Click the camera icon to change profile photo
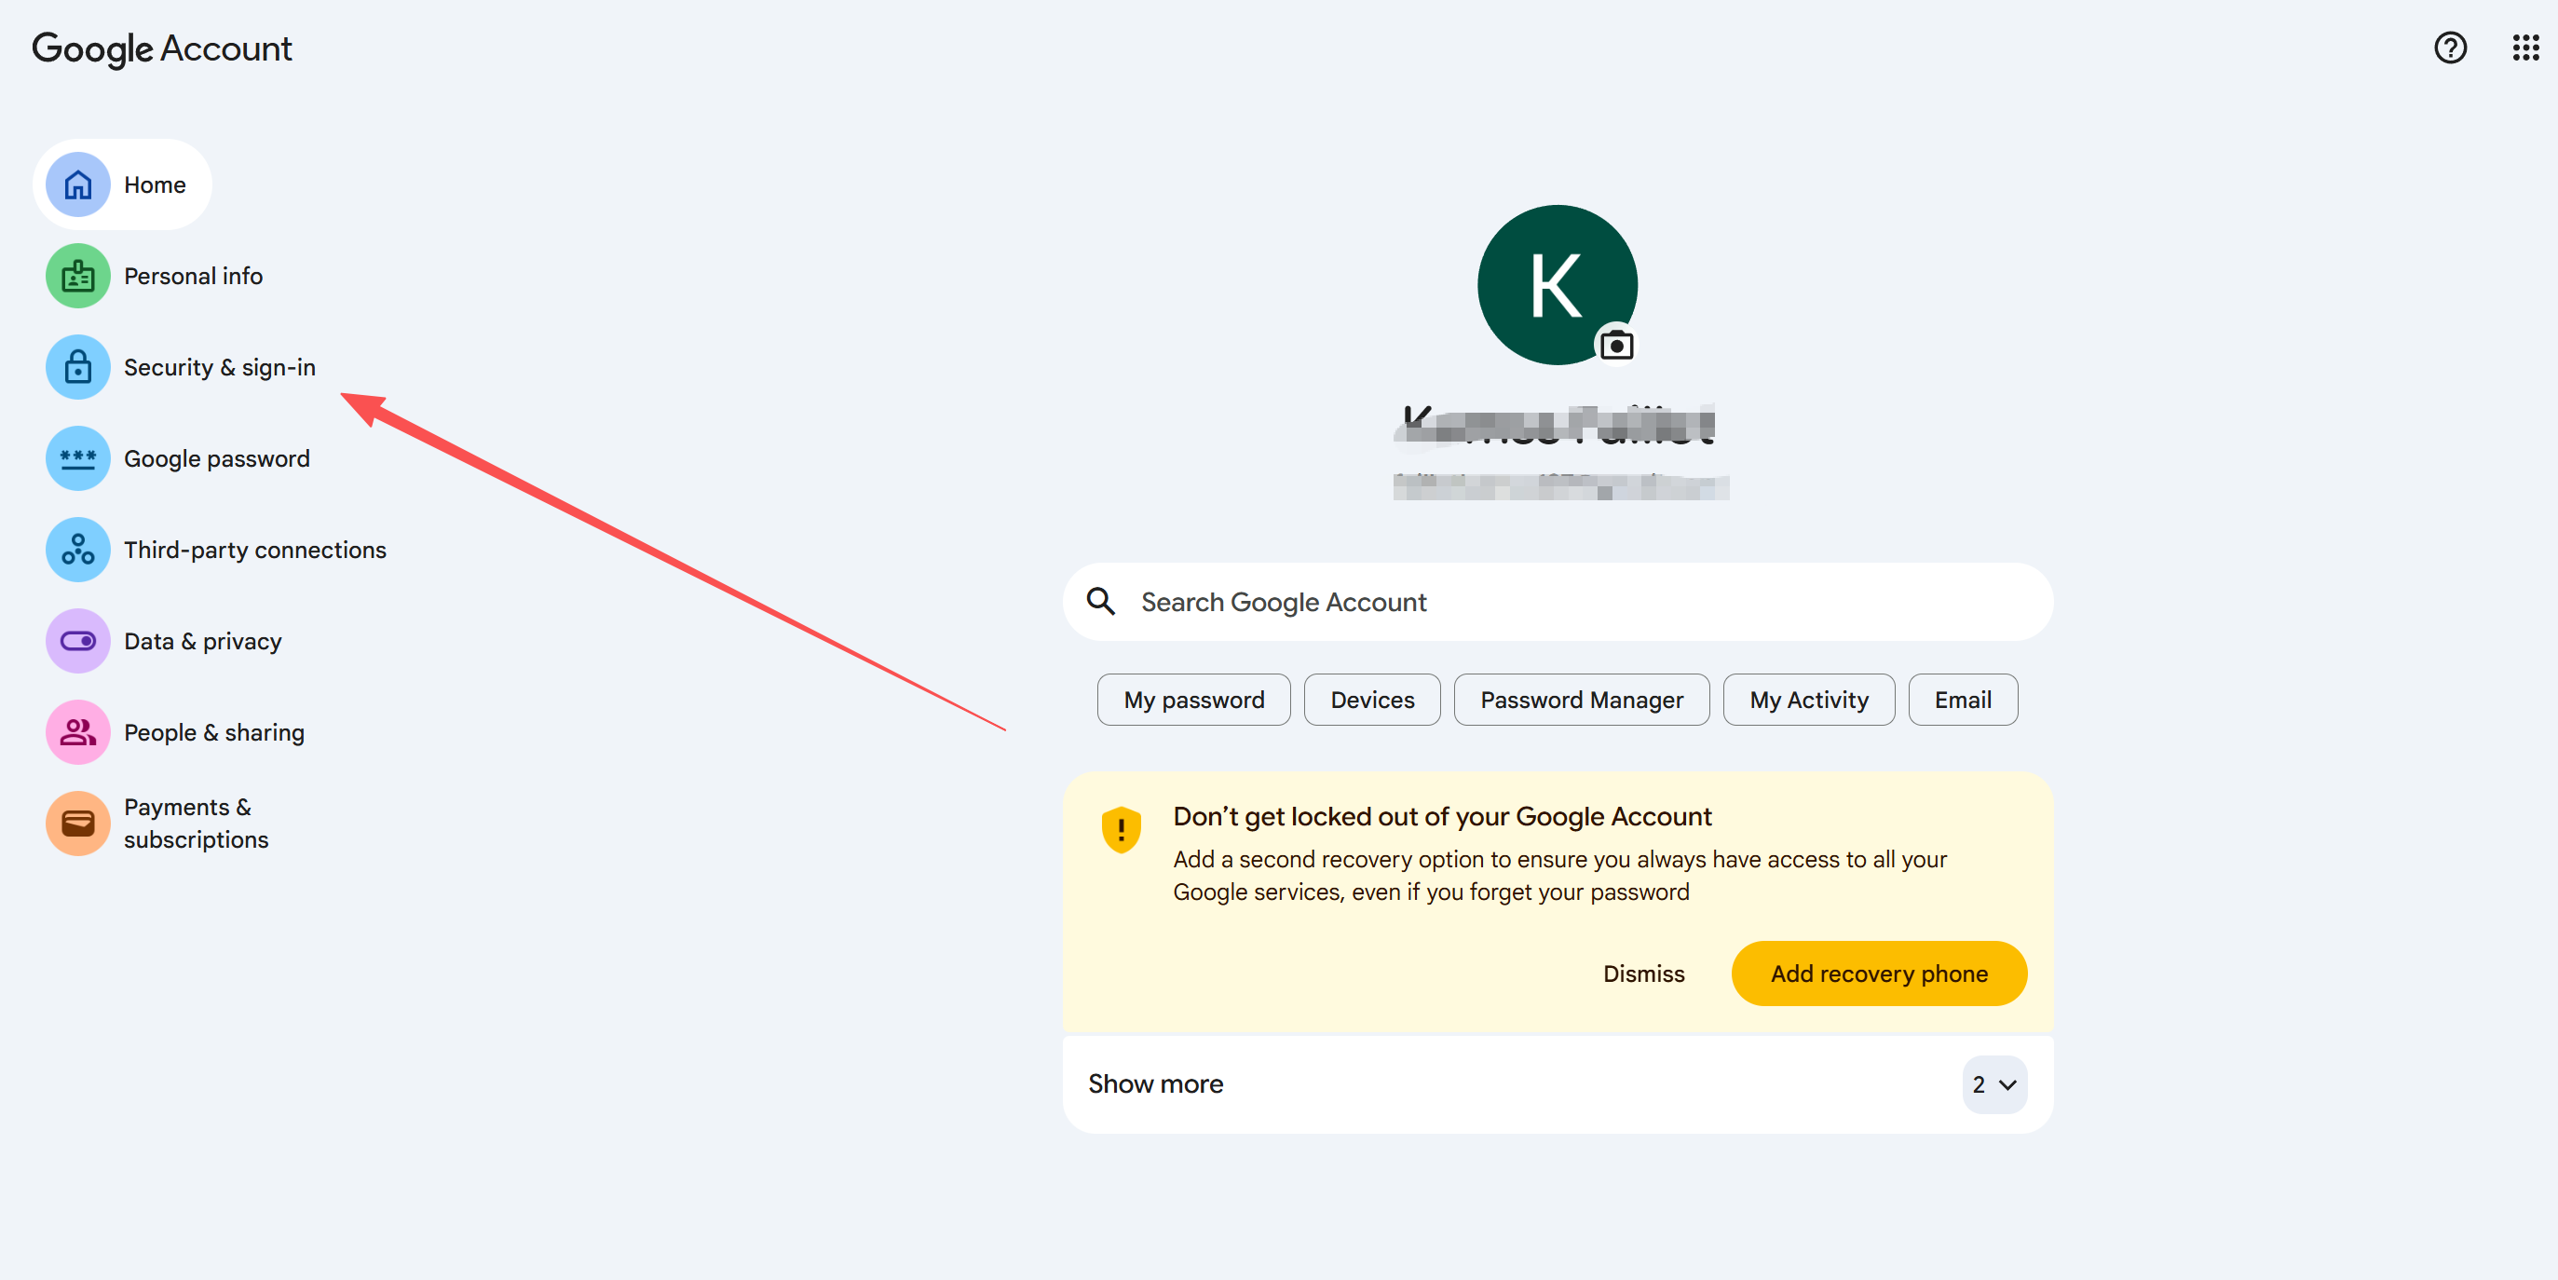The image size is (2558, 1280). (x=1616, y=346)
